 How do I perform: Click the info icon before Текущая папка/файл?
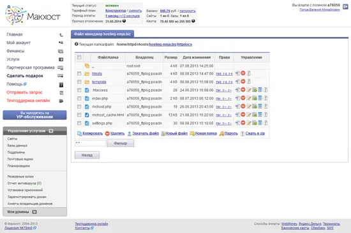(77, 44)
